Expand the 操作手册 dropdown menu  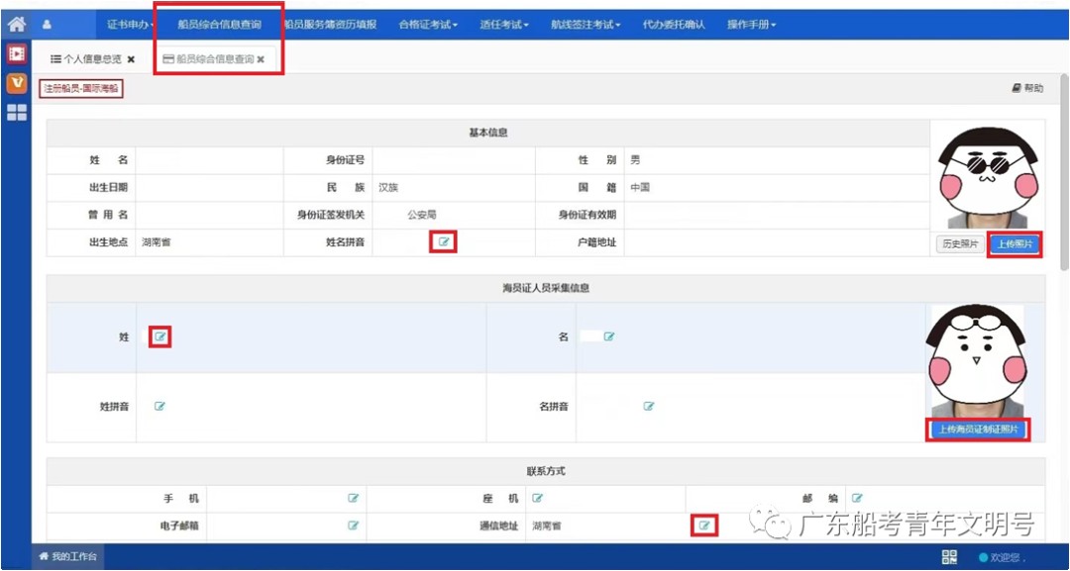tap(751, 25)
